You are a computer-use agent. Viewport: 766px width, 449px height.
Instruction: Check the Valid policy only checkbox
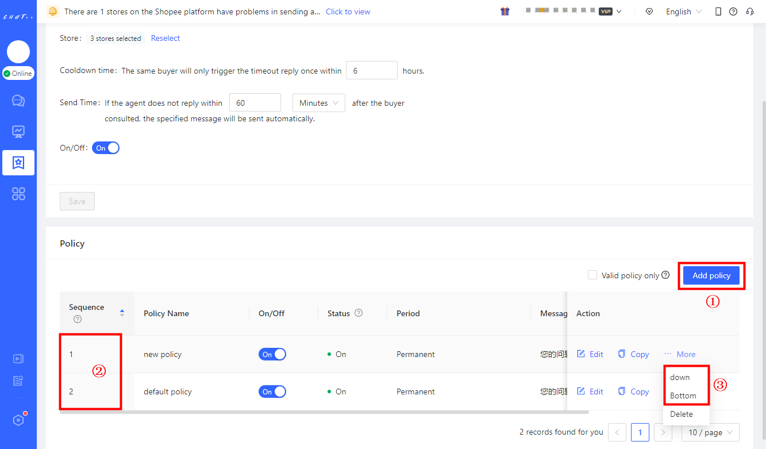pyautogui.click(x=592, y=275)
